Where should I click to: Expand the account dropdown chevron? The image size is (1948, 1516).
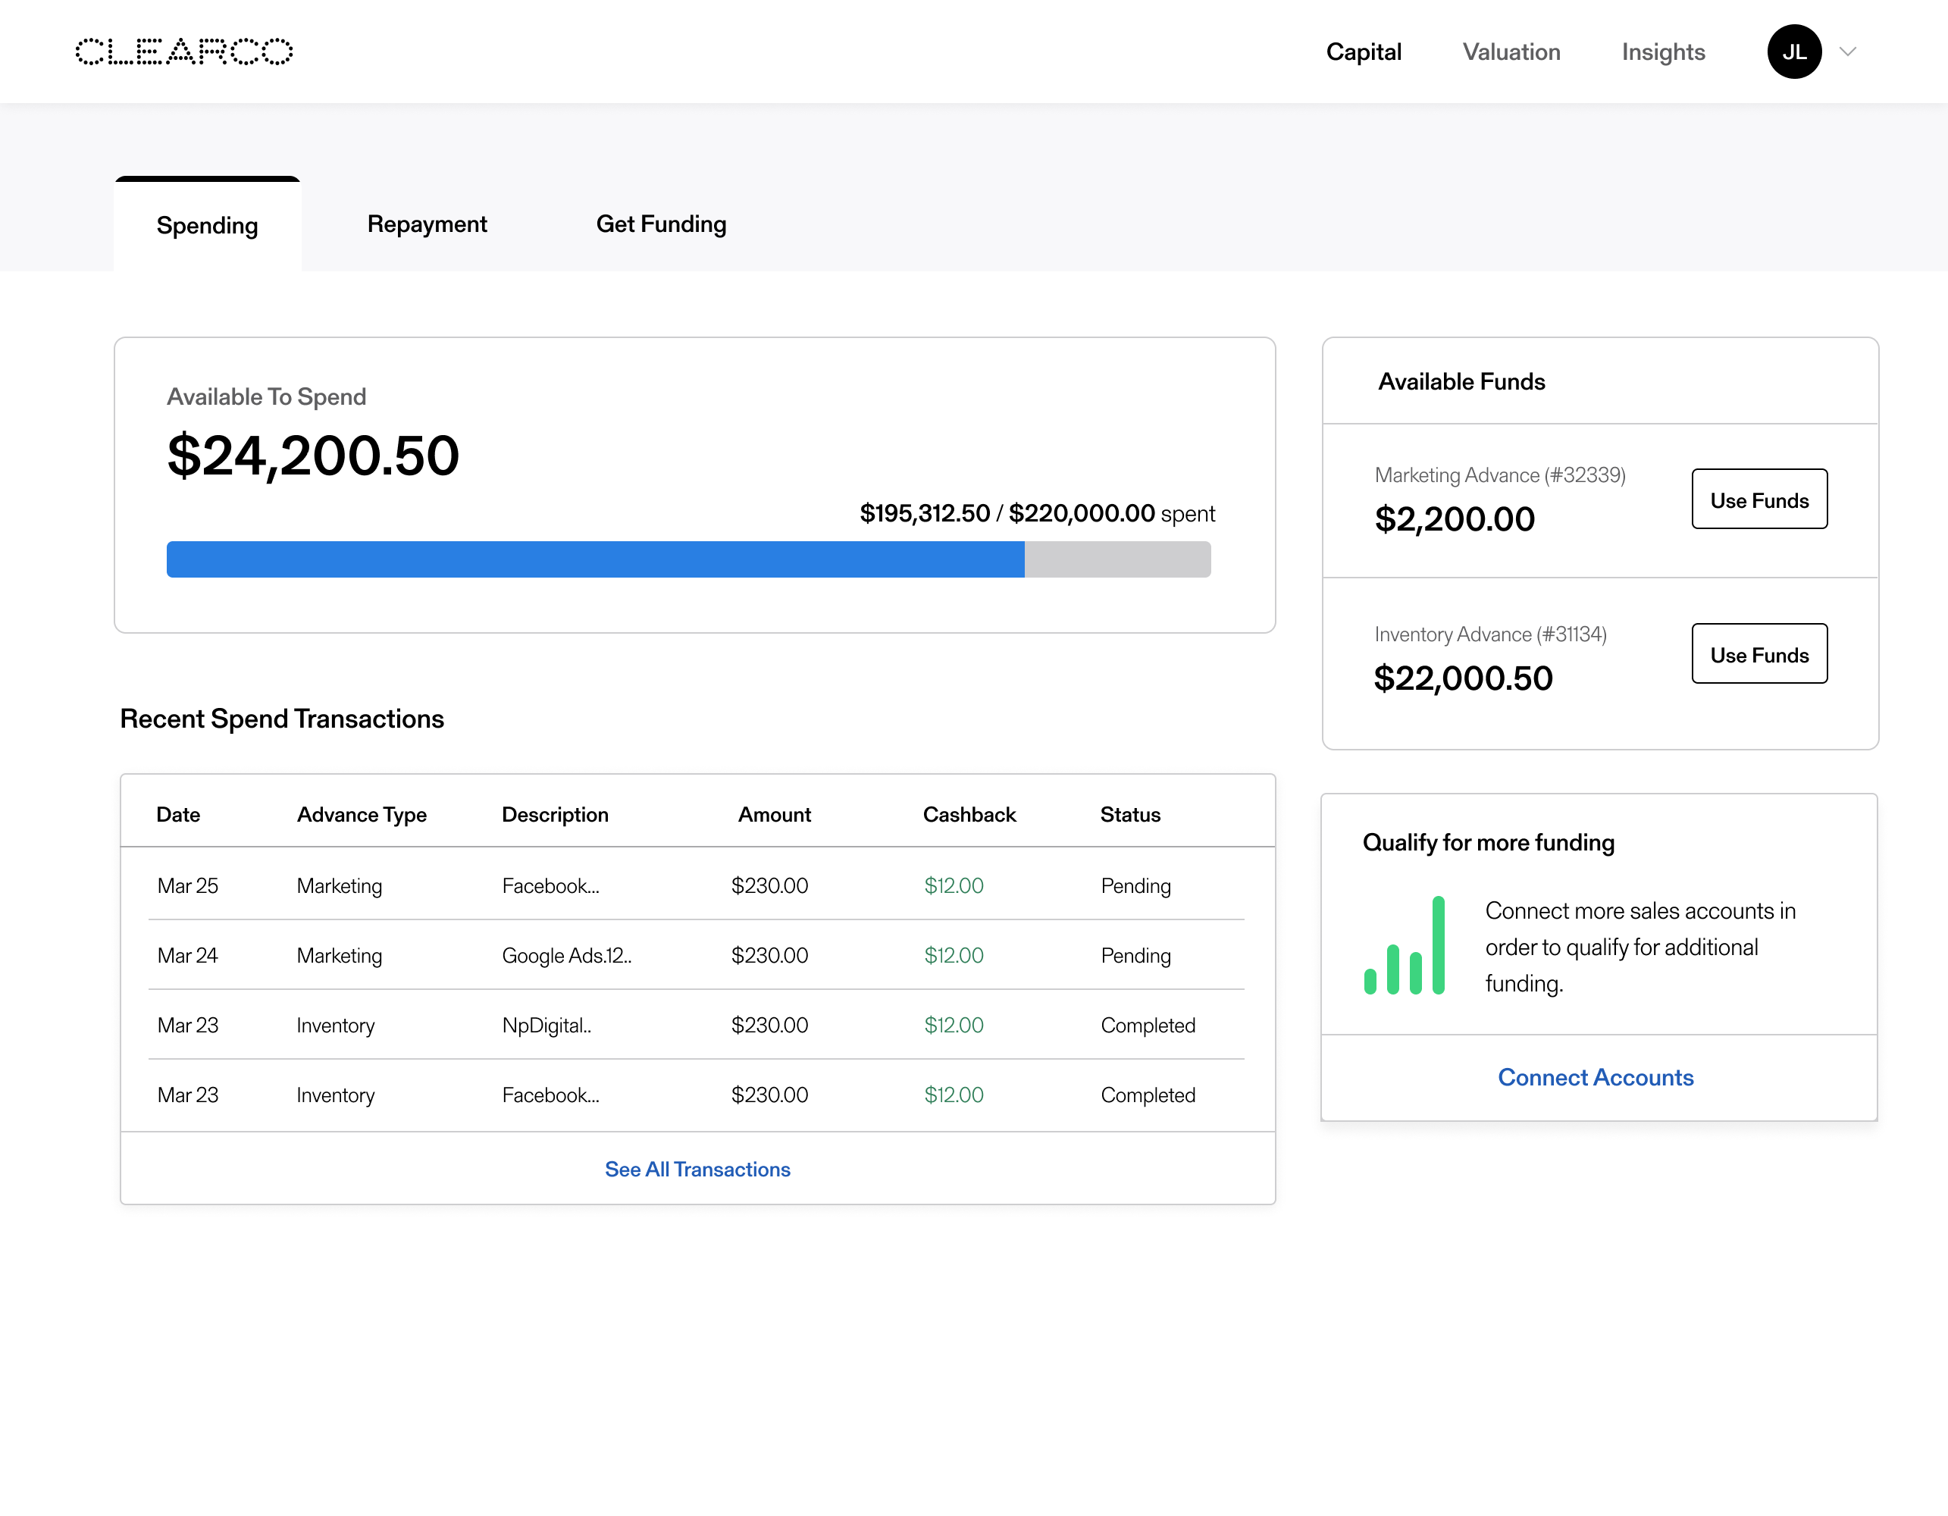coord(1847,52)
